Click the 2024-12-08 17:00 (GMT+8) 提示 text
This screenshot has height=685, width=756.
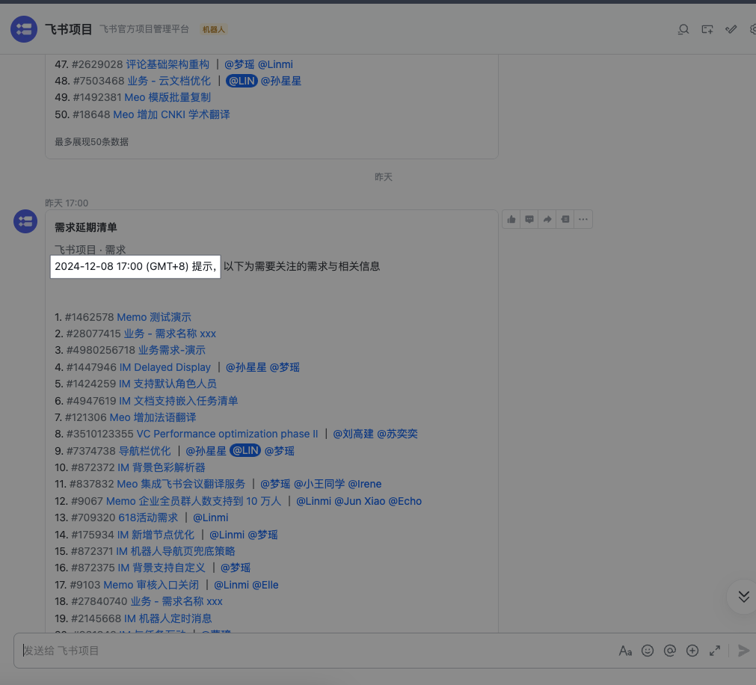pos(135,266)
